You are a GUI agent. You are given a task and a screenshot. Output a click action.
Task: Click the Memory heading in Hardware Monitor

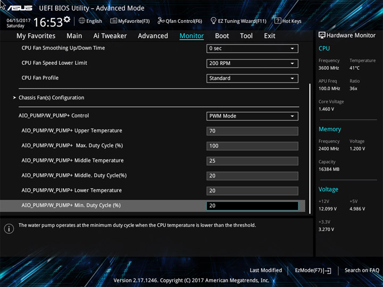[x=330, y=129]
